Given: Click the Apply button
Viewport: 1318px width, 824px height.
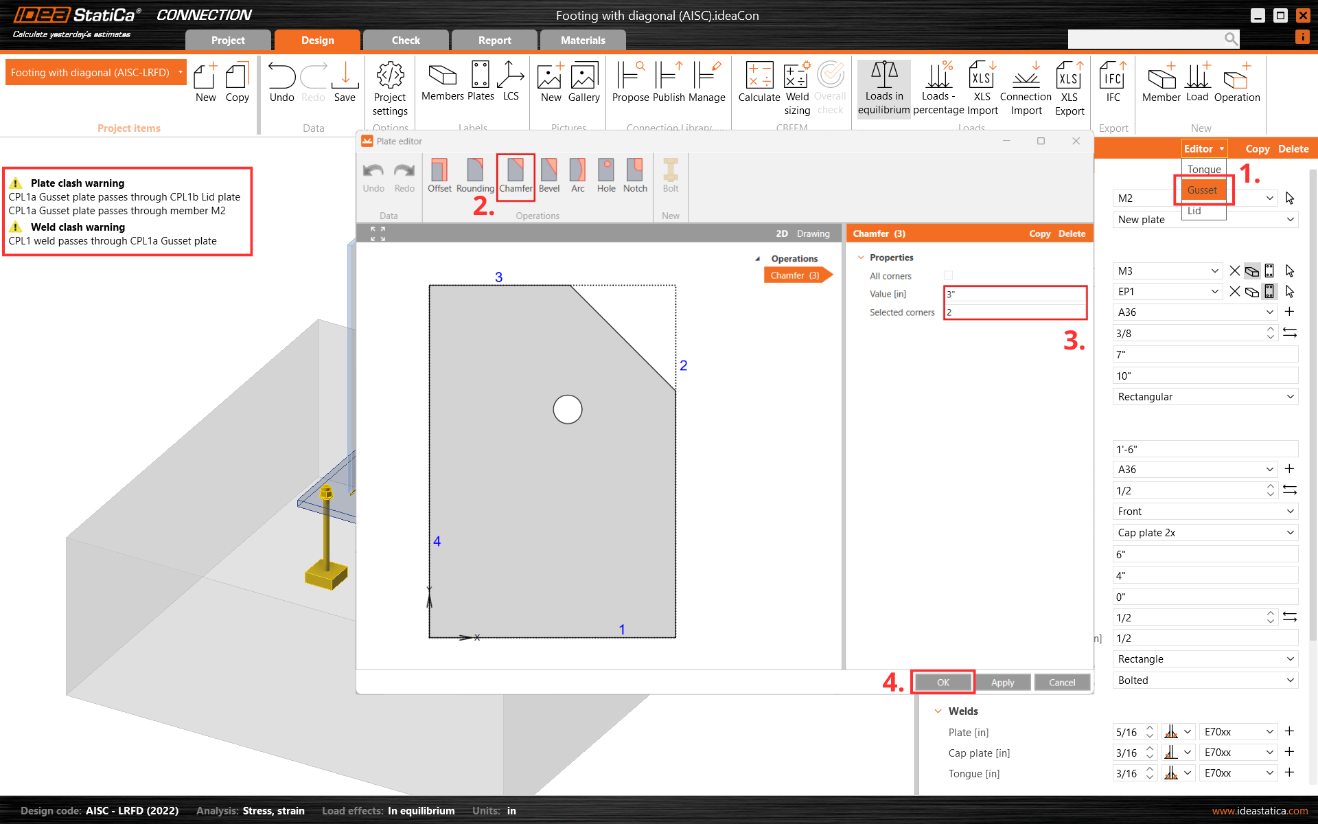Looking at the screenshot, I should point(1002,682).
